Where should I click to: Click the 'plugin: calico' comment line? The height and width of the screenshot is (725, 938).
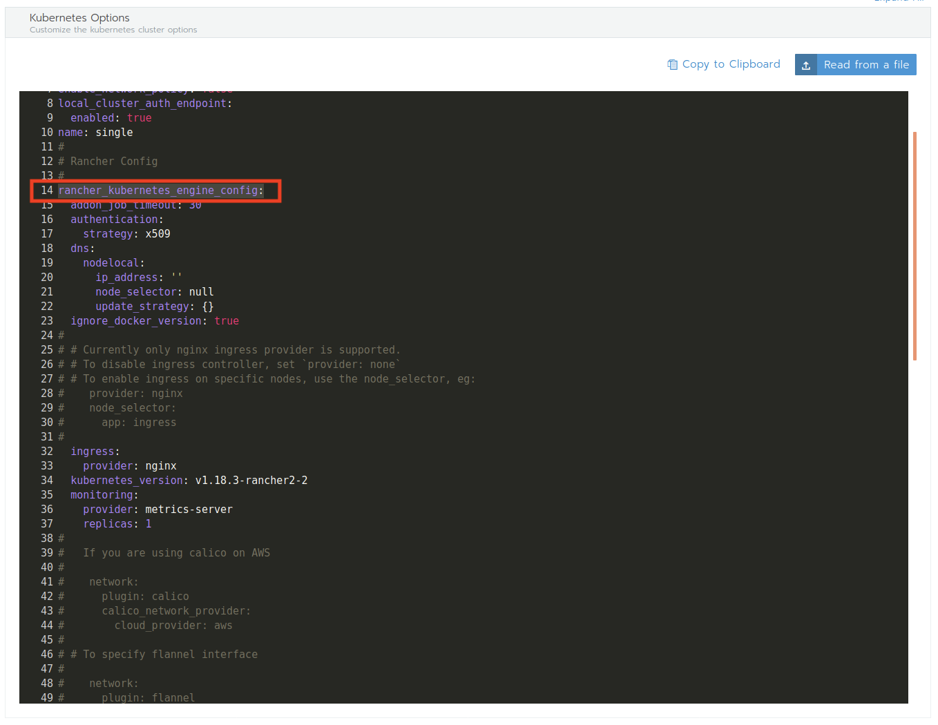coord(145,597)
